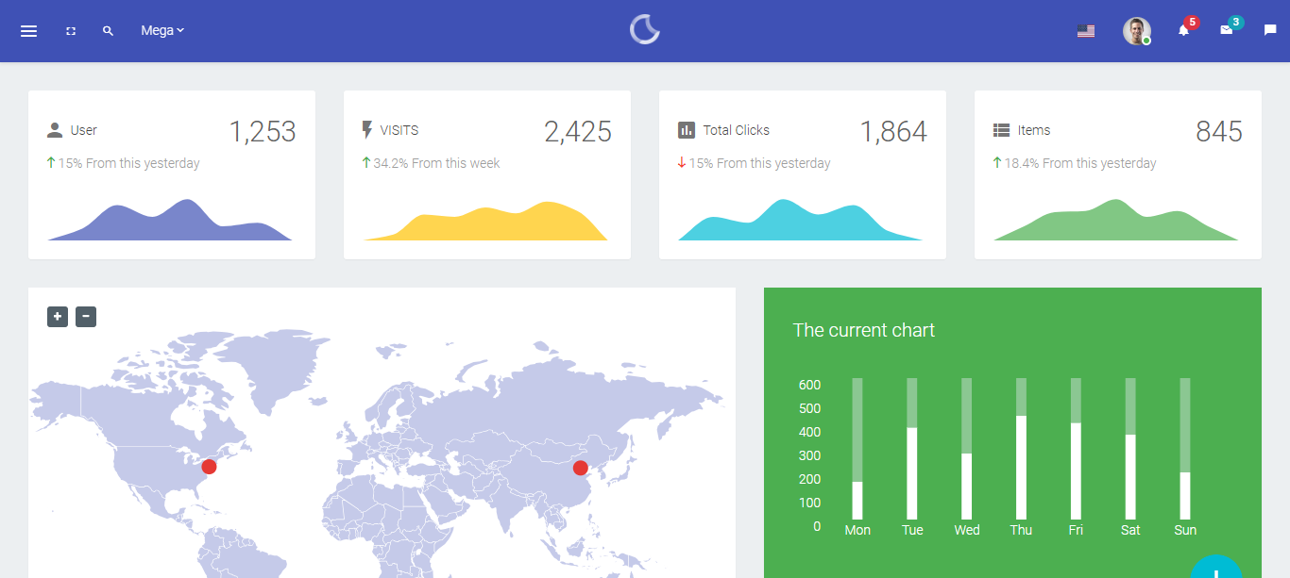Select the Mon bar in current chart
Screen dimensions: 1290x578
click(x=857, y=500)
